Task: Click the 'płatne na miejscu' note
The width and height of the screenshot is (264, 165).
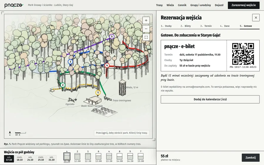Action: pyautogui.click(x=170, y=160)
